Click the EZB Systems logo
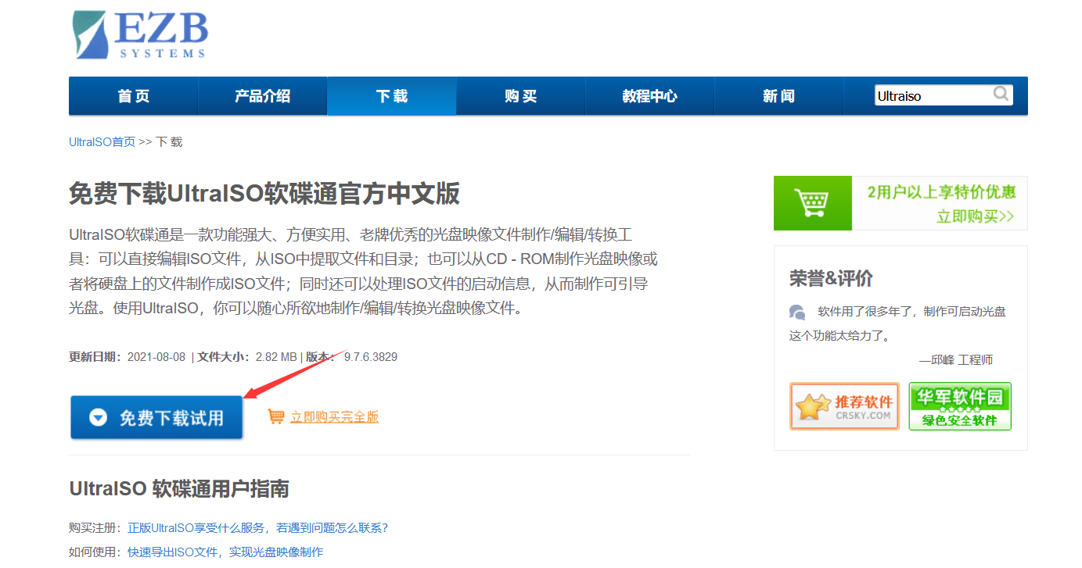 [139, 34]
